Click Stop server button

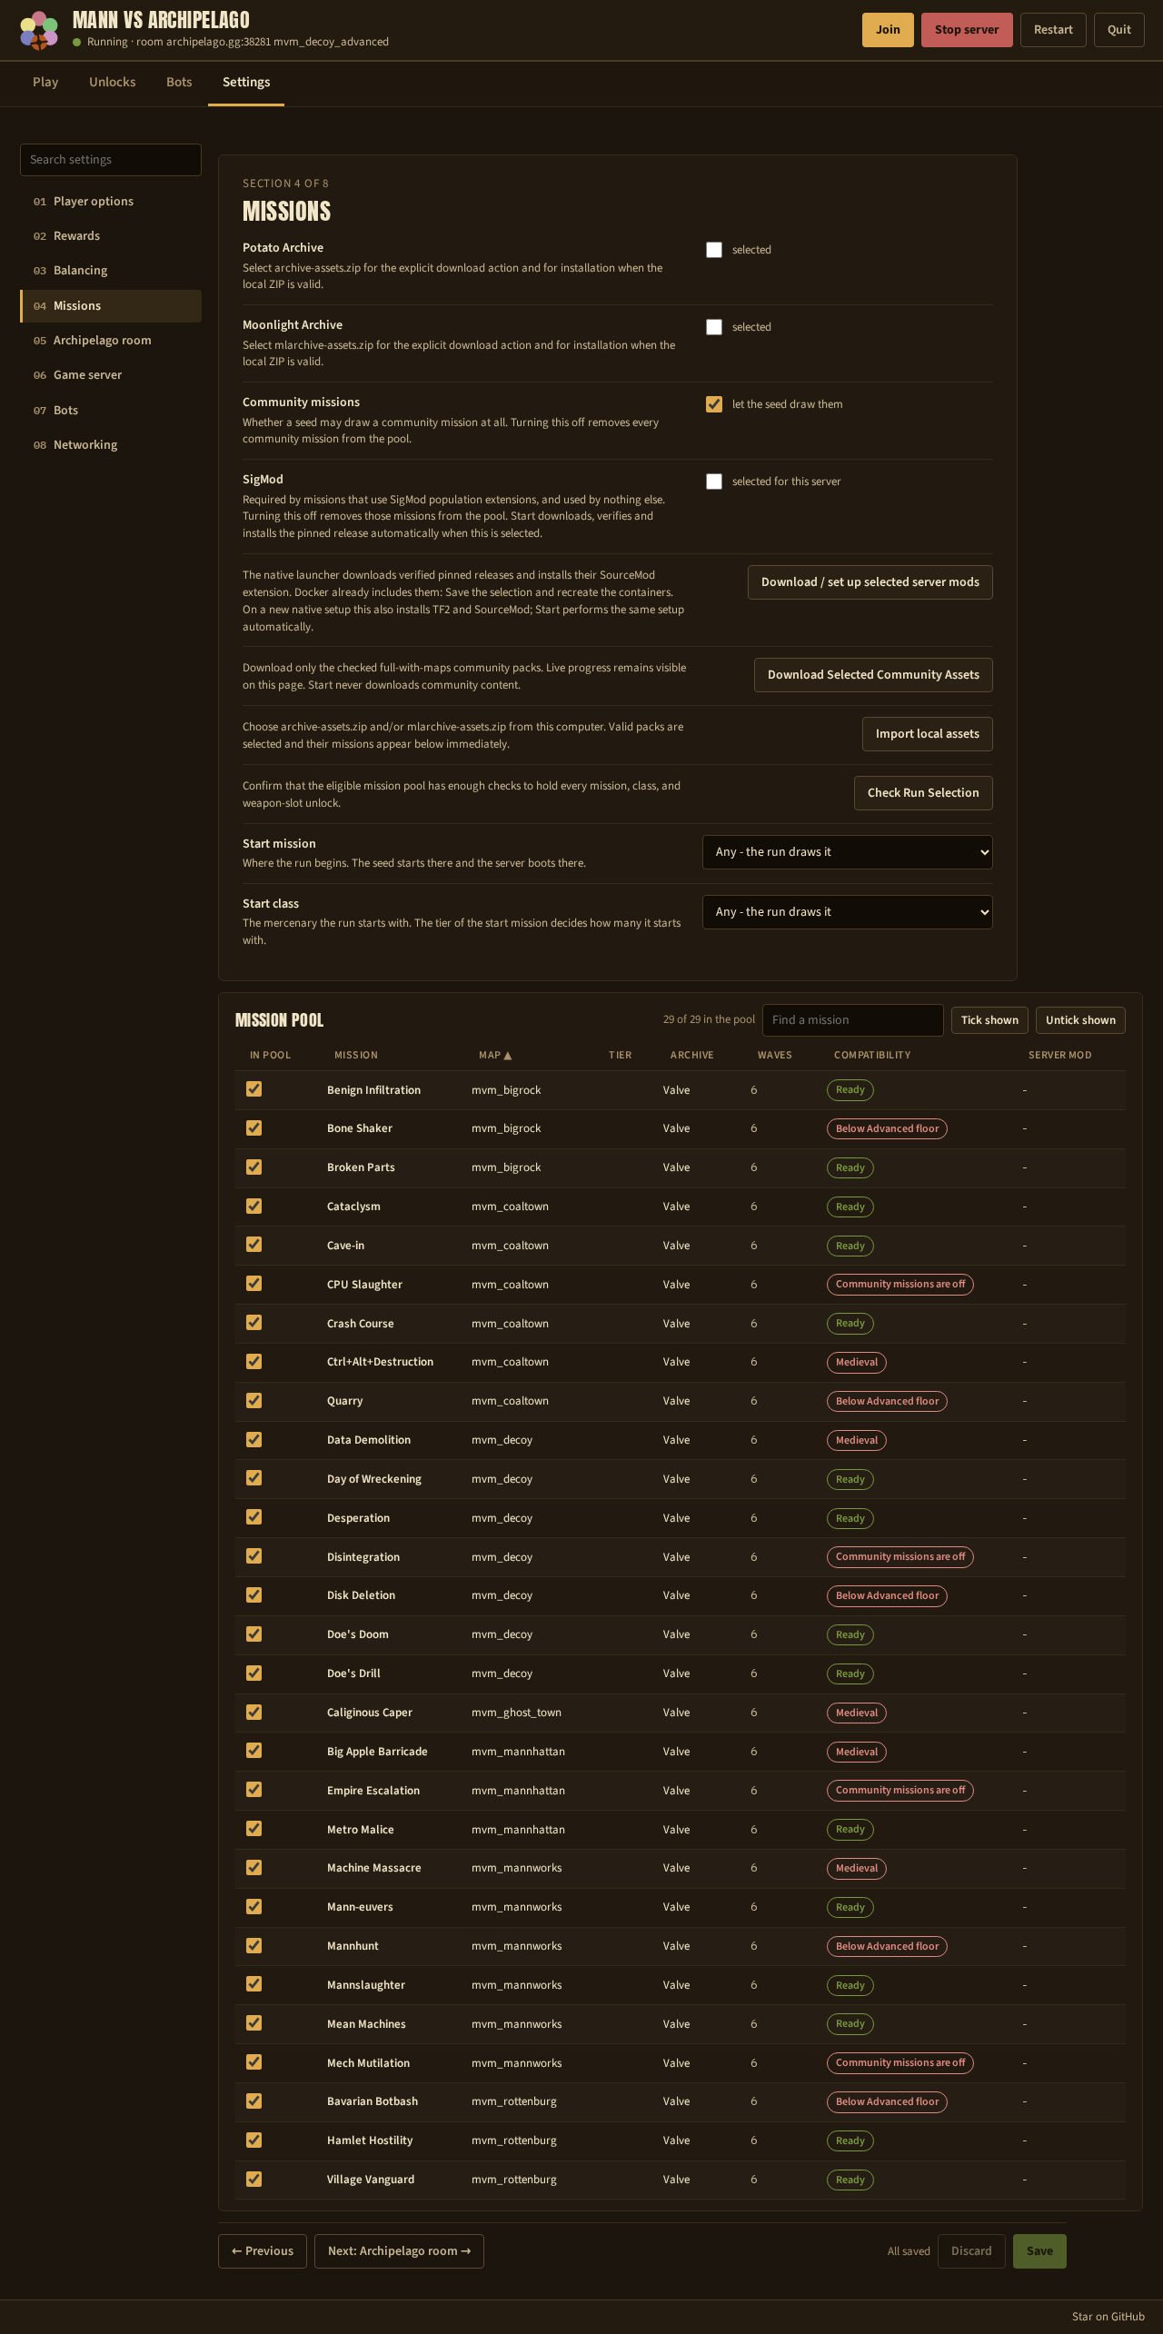[967, 30]
